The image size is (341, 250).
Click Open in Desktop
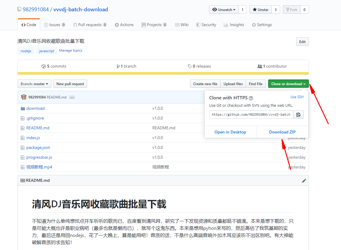pos(230,132)
